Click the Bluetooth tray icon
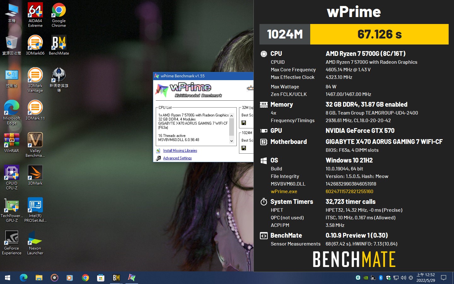The height and width of the screenshot is (284, 454). [x=381, y=278]
